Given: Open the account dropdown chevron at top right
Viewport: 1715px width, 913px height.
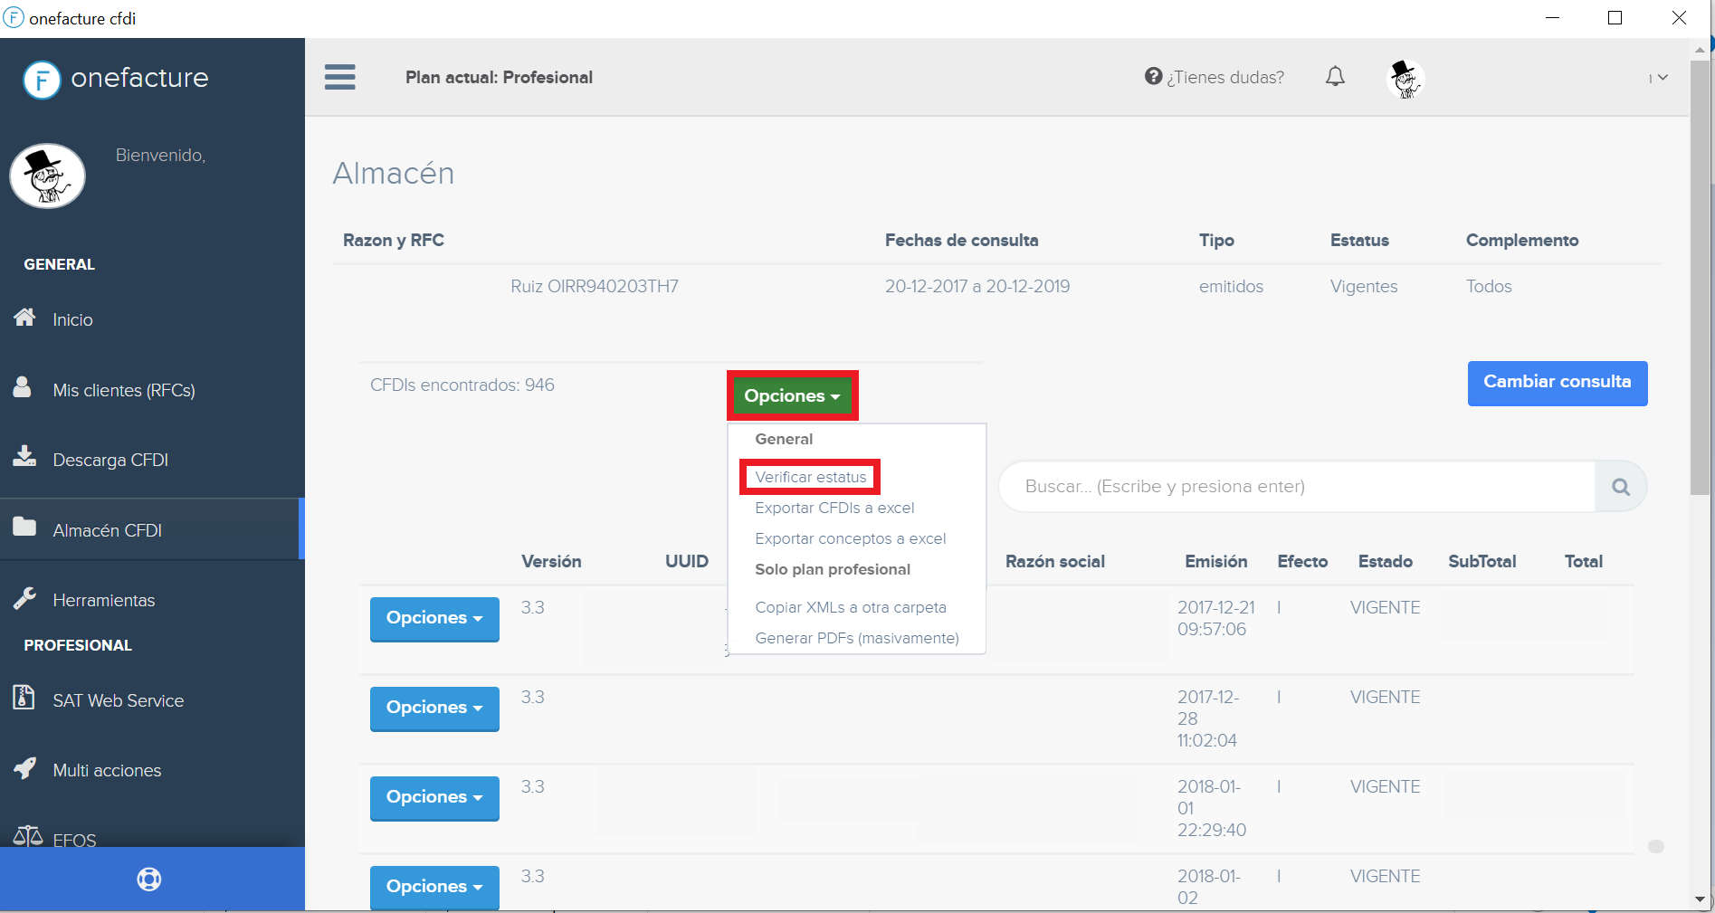Looking at the screenshot, I should coord(1662,78).
